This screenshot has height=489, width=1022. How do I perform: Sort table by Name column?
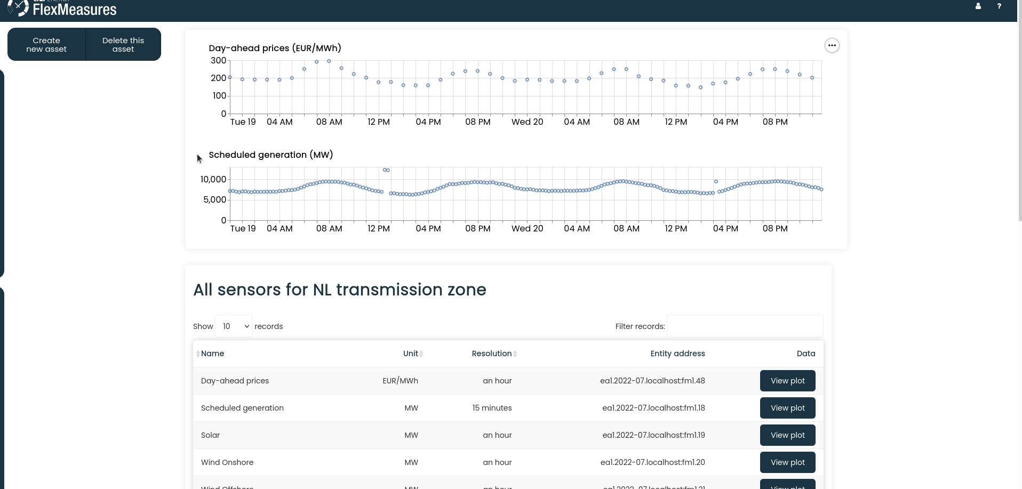click(x=212, y=354)
